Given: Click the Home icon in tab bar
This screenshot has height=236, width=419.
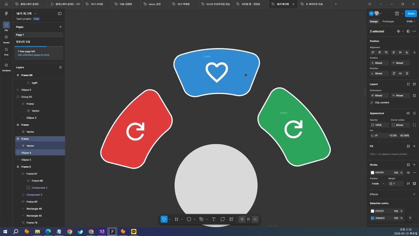Looking at the screenshot, I should coord(6,4).
